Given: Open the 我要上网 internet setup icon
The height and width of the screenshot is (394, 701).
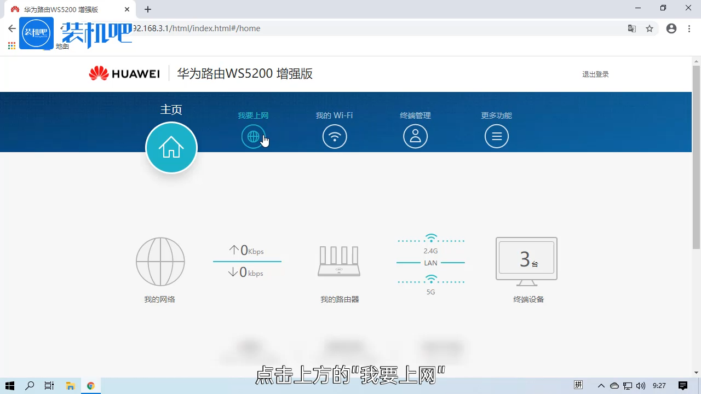Looking at the screenshot, I should coord(253,136).
